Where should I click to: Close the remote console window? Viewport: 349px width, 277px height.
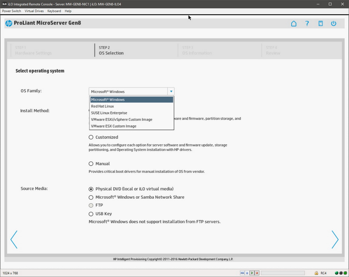(x=343, y=4)
